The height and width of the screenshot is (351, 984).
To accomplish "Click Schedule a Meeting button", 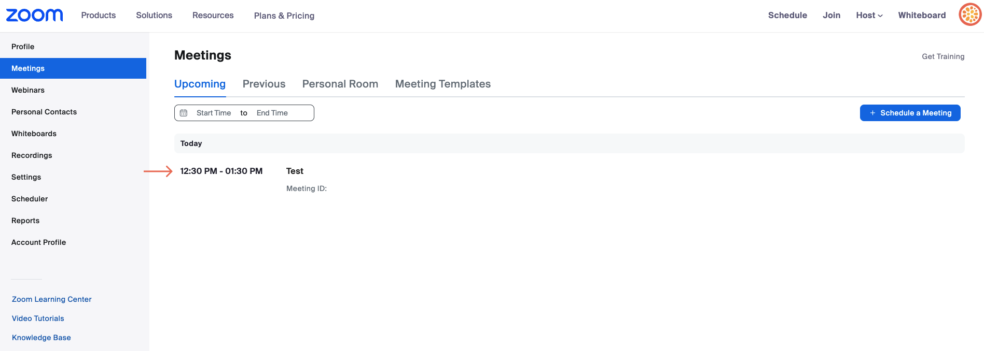I will click(x=910, y=113).
